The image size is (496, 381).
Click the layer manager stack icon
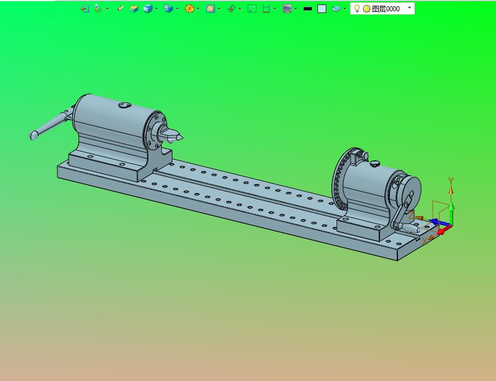coord(336,9)
